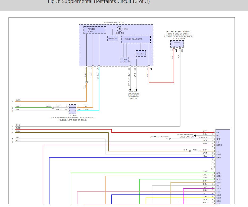Click the 'SGD4' terminal label
248x207 pixels.
[x=219, y=183]
